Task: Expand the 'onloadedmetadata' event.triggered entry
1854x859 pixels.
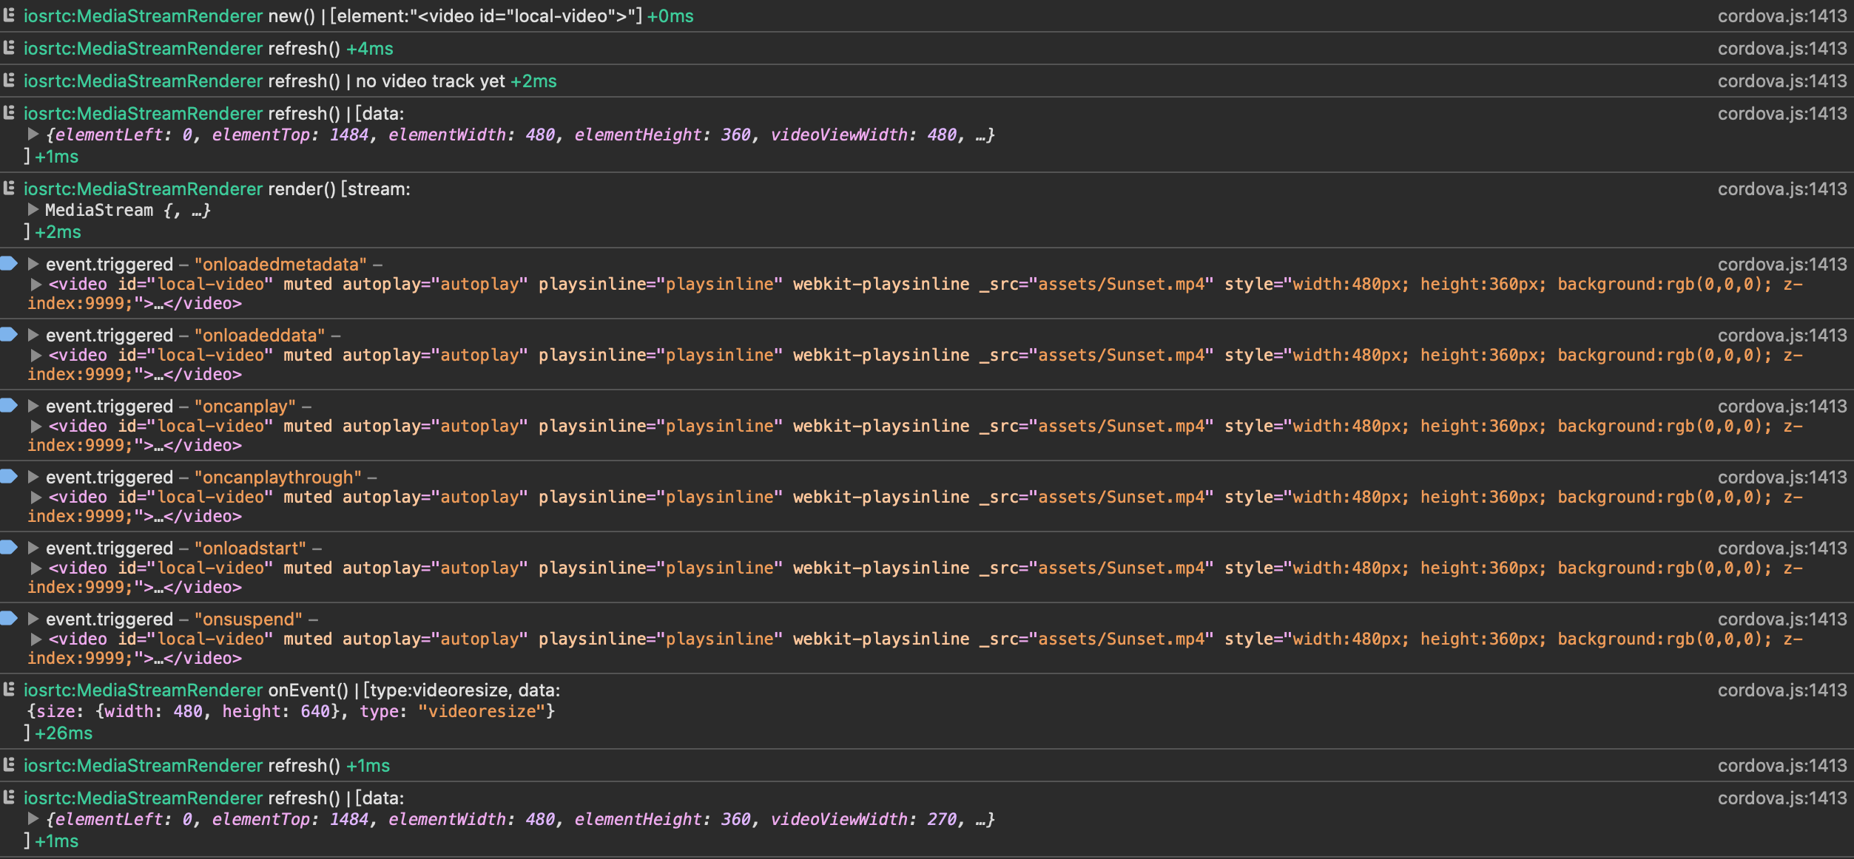Action: coord(33,264)
